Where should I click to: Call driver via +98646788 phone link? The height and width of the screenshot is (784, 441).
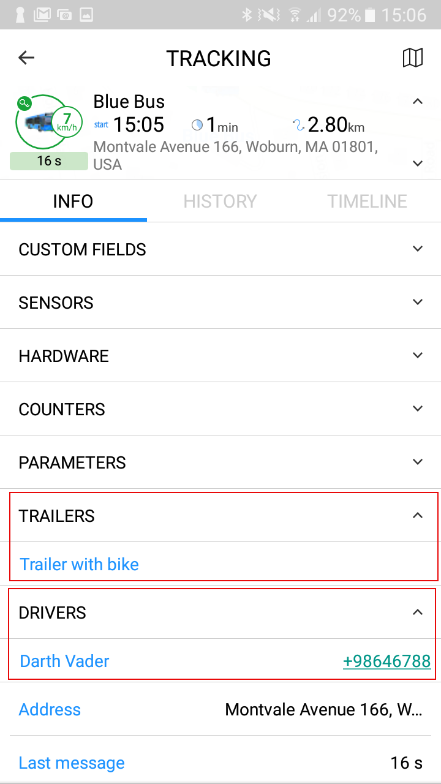387,661
